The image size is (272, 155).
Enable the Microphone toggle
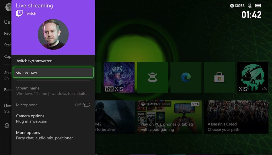click(x=86, y=105)
